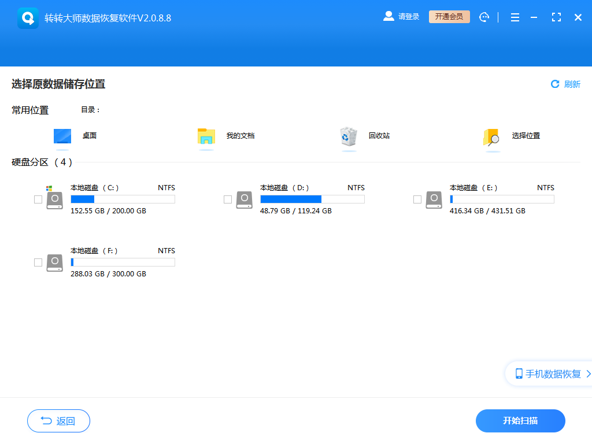The height and width of the screenshot is (444, 592).
Task: Click the 开通会员 membership button
Action: pos(449,17)
